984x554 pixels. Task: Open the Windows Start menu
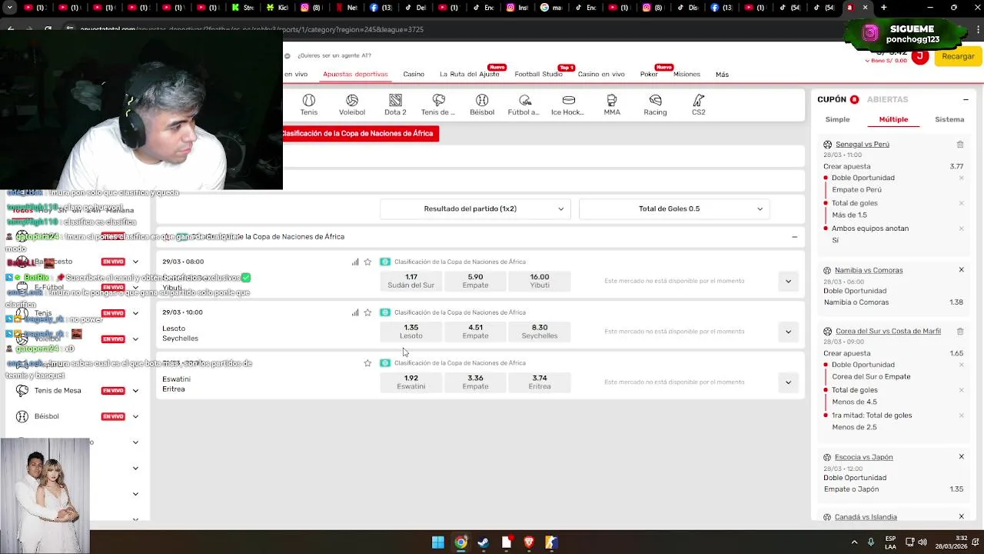point(438,542)
